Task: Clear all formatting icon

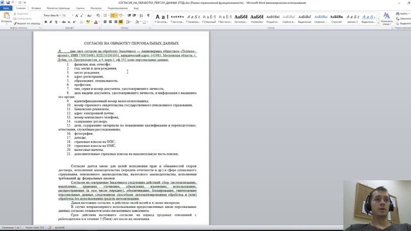Action: [98, 15]
